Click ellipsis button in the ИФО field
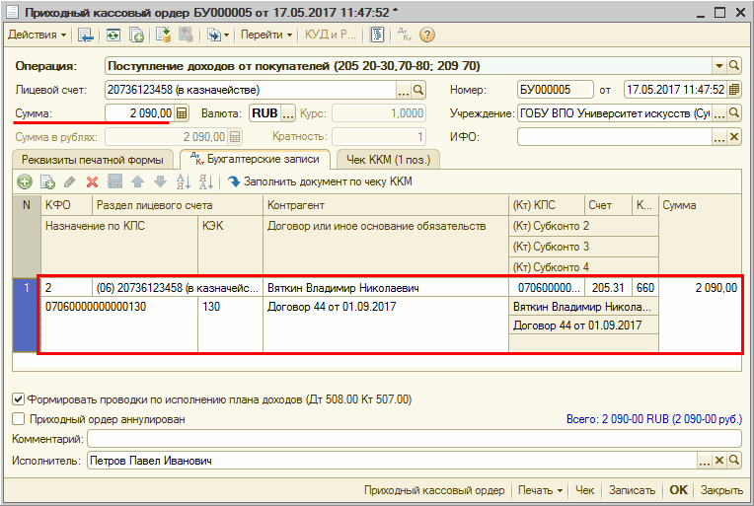This screenshot has width=754, height=506. tap(719, 137)
